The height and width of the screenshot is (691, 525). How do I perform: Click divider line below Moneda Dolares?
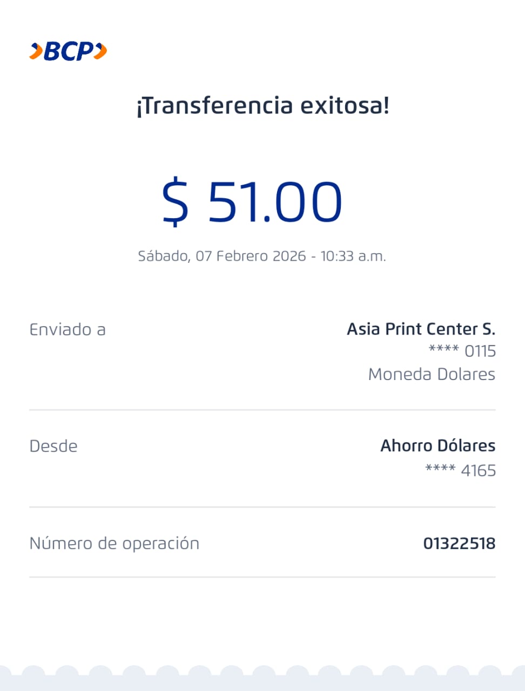coord(262,410)
